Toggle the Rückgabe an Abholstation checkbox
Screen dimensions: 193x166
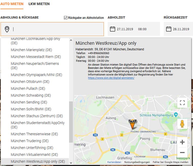(x=66, y=18)
